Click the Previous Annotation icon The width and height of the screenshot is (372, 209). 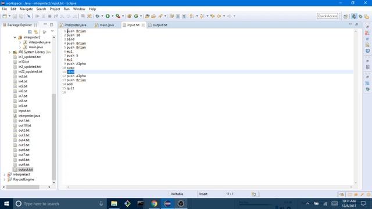202,16
